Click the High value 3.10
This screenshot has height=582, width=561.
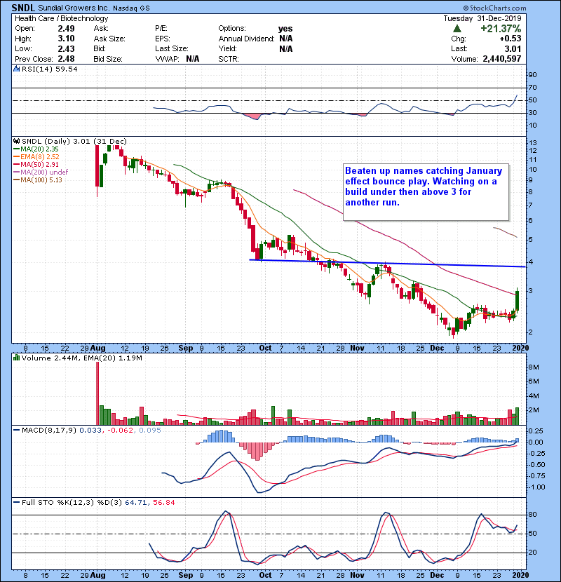pyautogui.click(x=66, y=39)
